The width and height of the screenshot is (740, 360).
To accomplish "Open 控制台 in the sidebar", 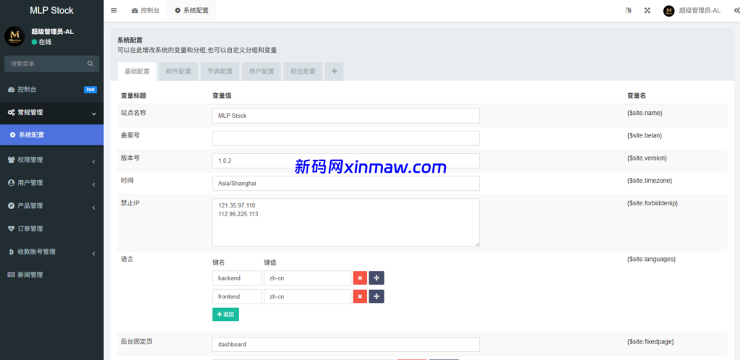I will 52,90.
